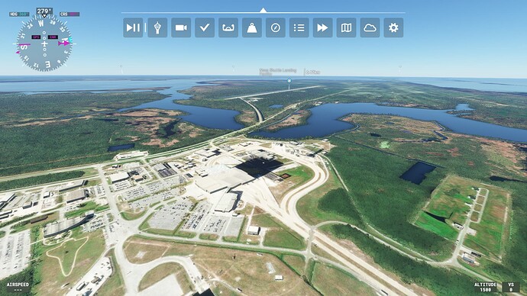Screen dimensions: 527x296
Task: Click the Shuttle Landing Facility waypoint marker
Action: pos(289,81)
